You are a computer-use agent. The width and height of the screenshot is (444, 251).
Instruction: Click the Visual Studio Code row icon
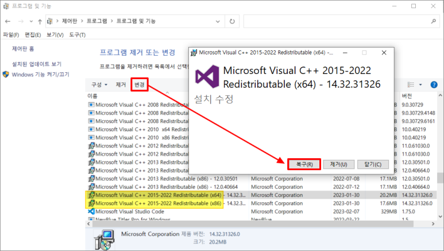click(x=91, y=211)
